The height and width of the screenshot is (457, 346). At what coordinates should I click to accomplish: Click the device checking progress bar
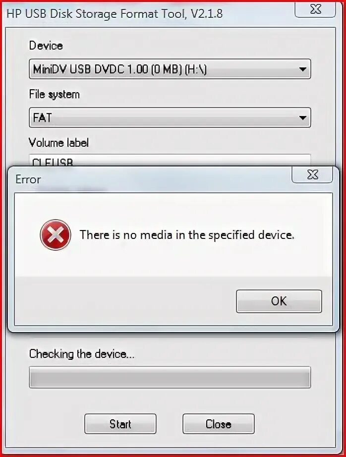point(170,377)
